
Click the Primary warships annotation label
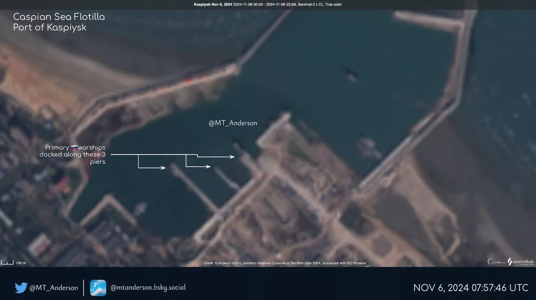(72, 155)
